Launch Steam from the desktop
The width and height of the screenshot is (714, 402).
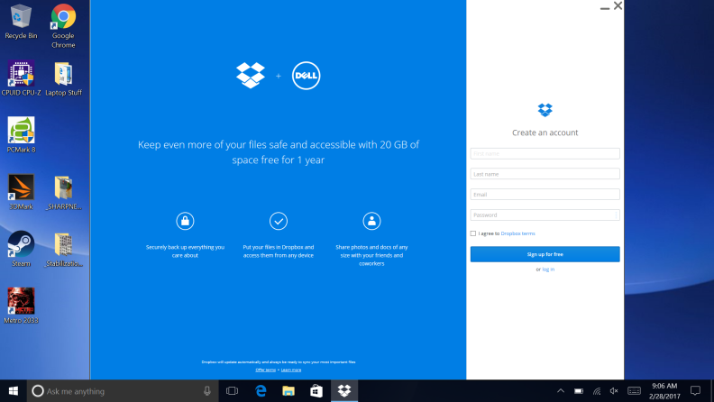[21, 249]
